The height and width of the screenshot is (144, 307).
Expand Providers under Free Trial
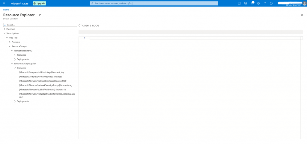point(10,42)
